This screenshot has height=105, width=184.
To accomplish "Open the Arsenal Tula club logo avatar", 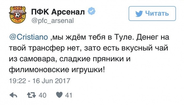I will (18, 15).
